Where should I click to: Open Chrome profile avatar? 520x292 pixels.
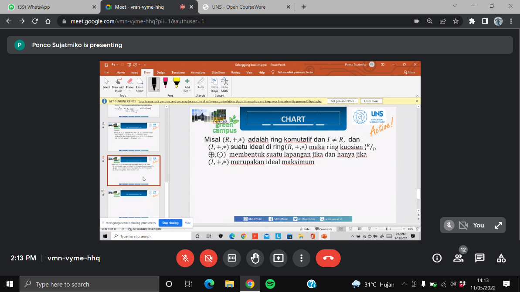click(498, 21)
